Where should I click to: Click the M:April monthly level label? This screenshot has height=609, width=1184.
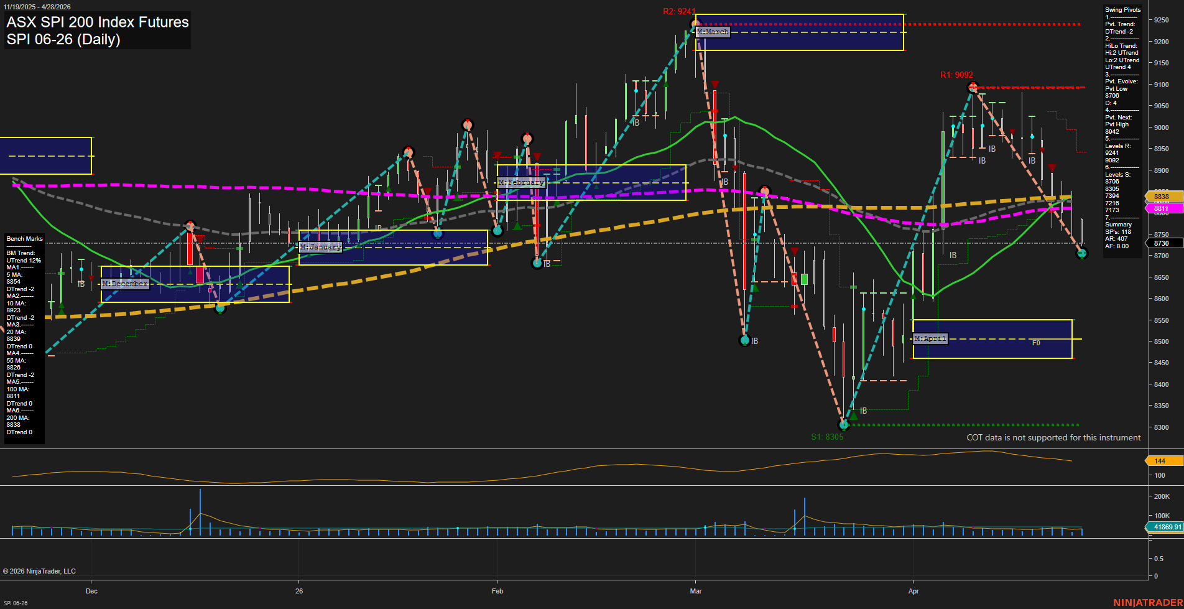tap(930, 338)
